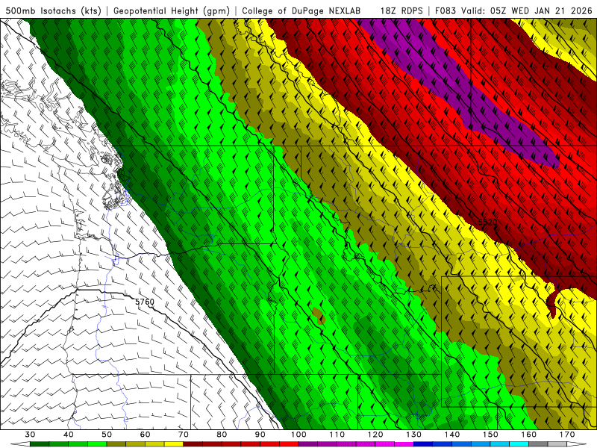Click the colorbar label 30

pos(30,435)
